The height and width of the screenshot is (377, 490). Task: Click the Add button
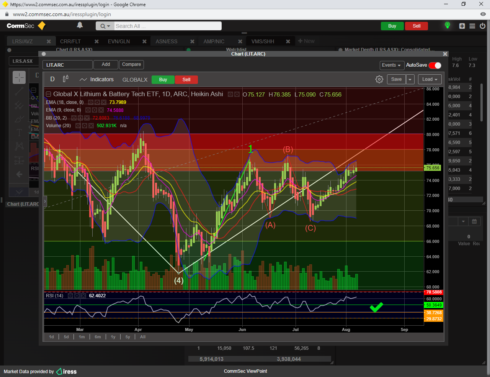(106, 64)
